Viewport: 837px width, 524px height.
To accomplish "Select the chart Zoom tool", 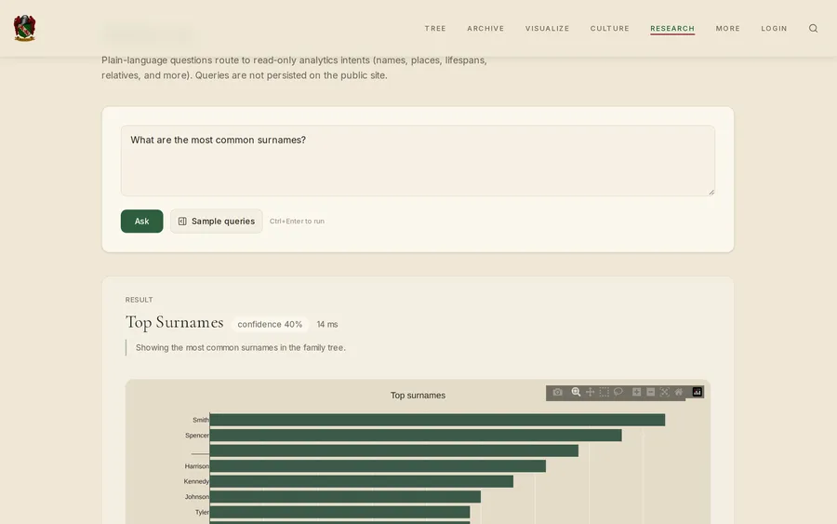I will tap(576, 392).
